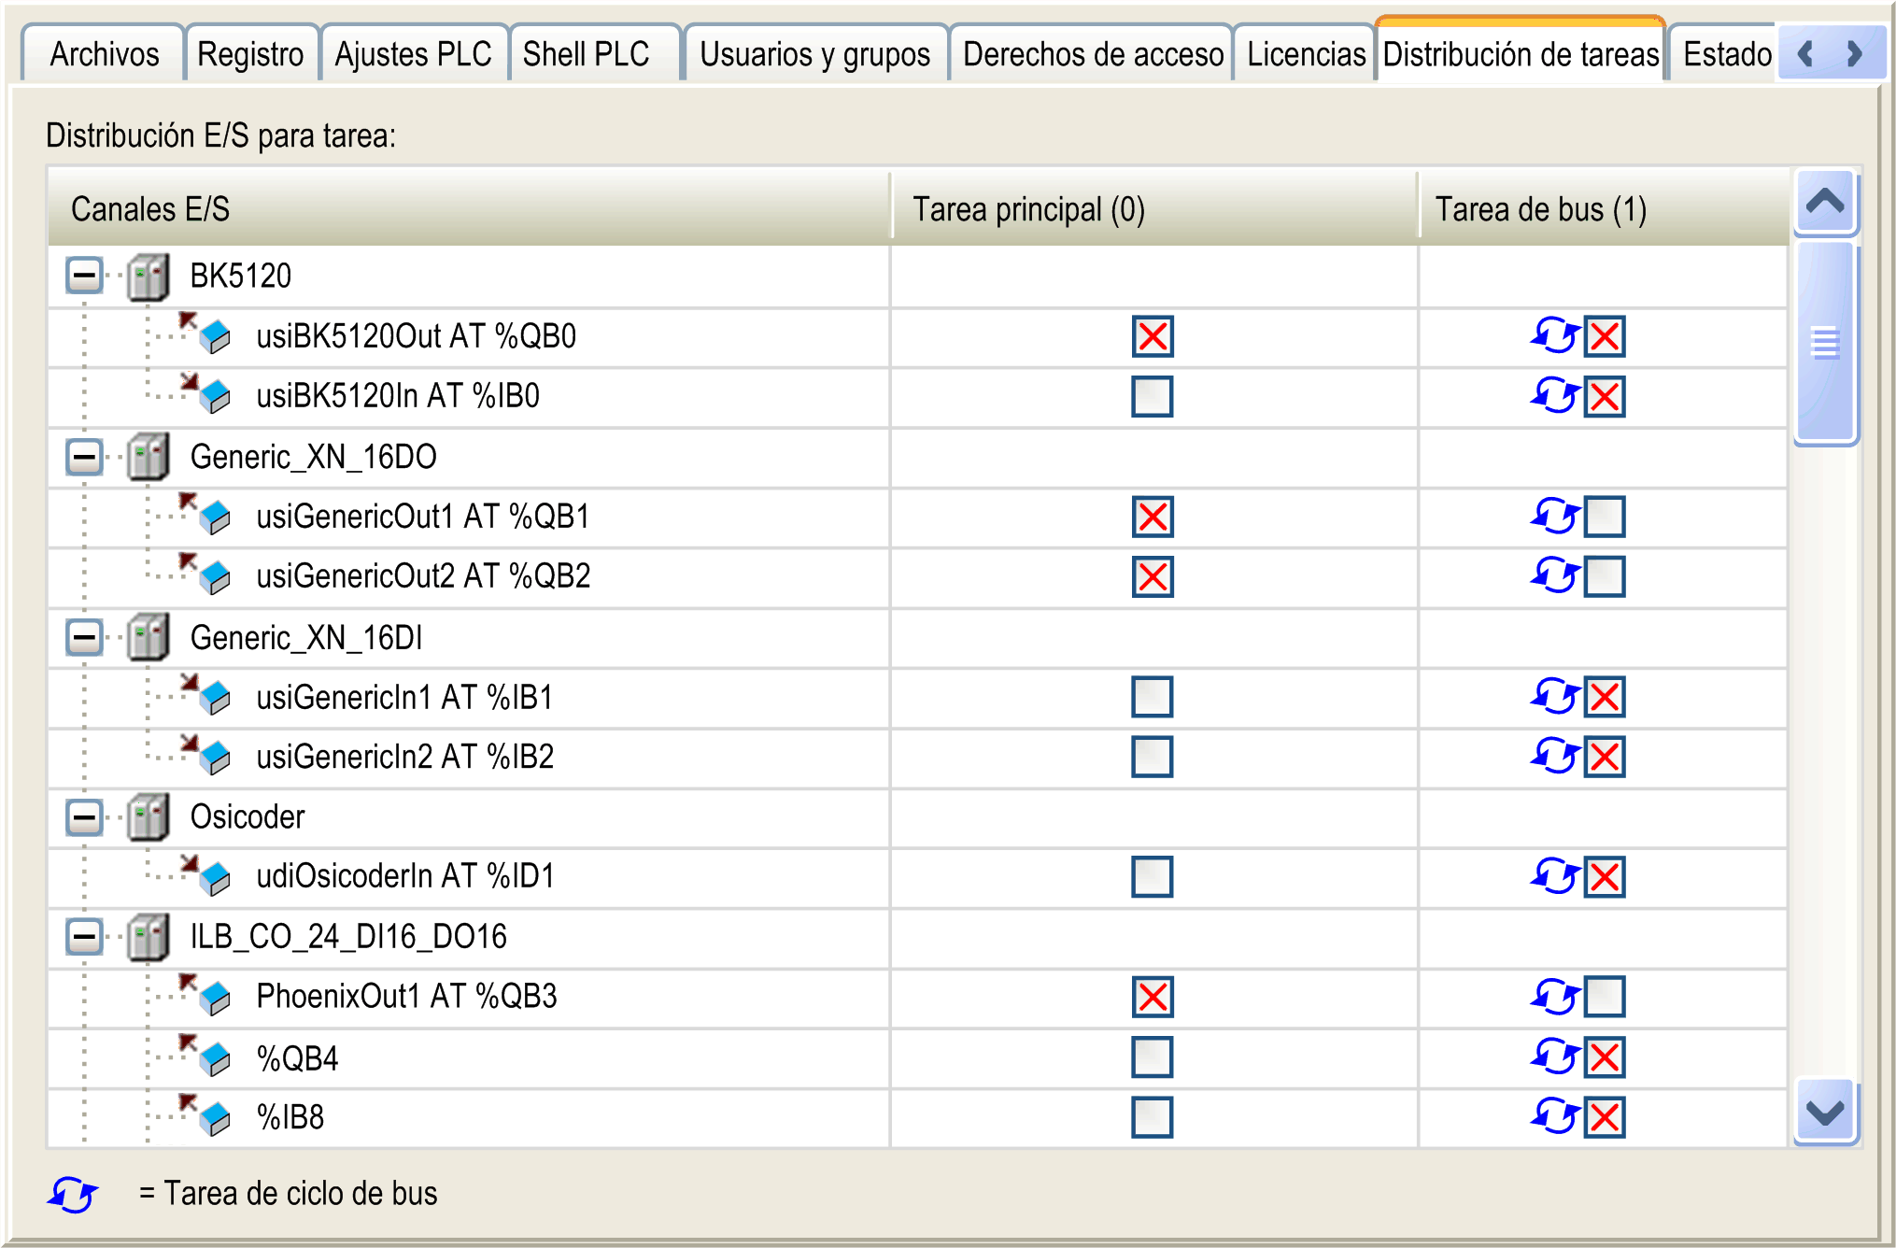Click the scroll down arrow button
Screen dimensions: 1896x1248
[x=1824, y=1112]
